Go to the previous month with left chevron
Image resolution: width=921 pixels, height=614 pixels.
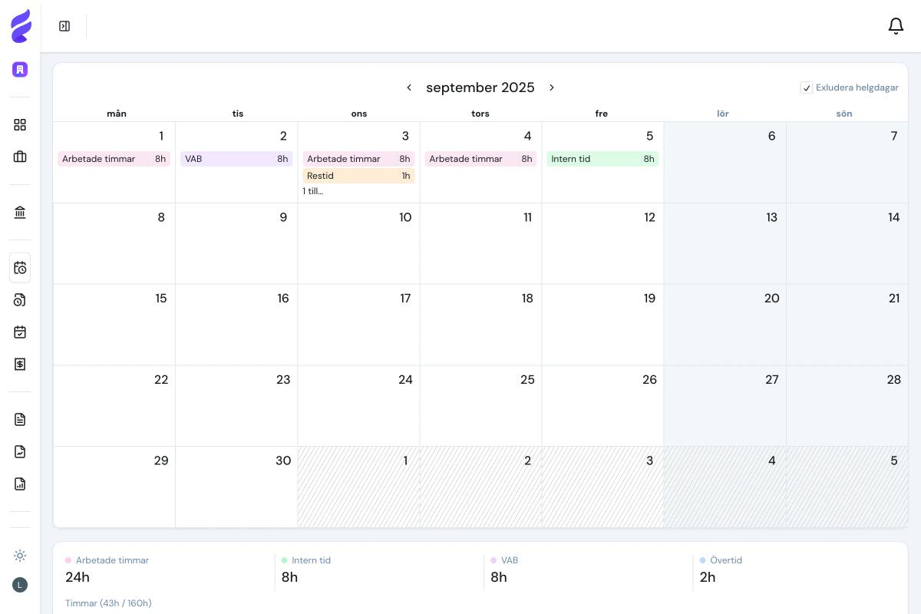(x=409, y=87)
